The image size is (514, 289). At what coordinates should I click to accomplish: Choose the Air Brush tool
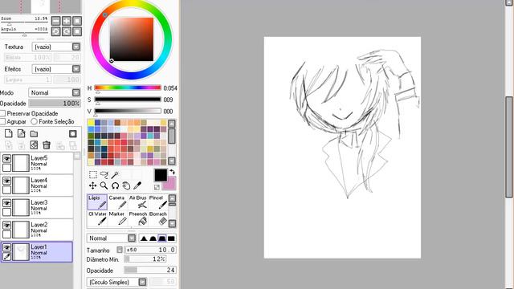[x=137, y=202]
